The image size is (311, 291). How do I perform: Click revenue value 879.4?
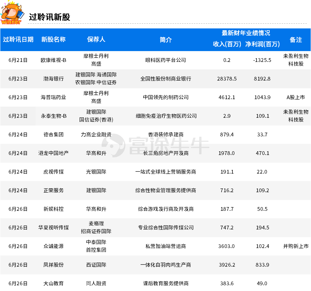point(227,135)
